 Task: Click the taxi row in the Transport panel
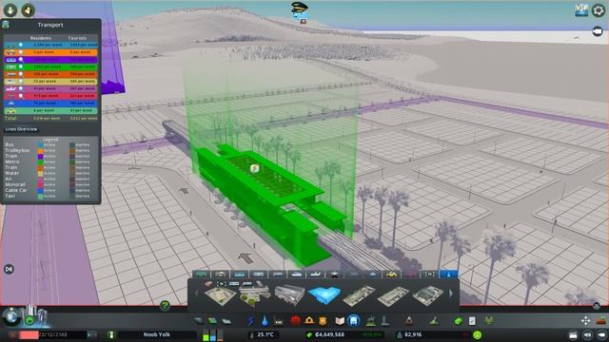pyautogui.click(x=50, y=110)
